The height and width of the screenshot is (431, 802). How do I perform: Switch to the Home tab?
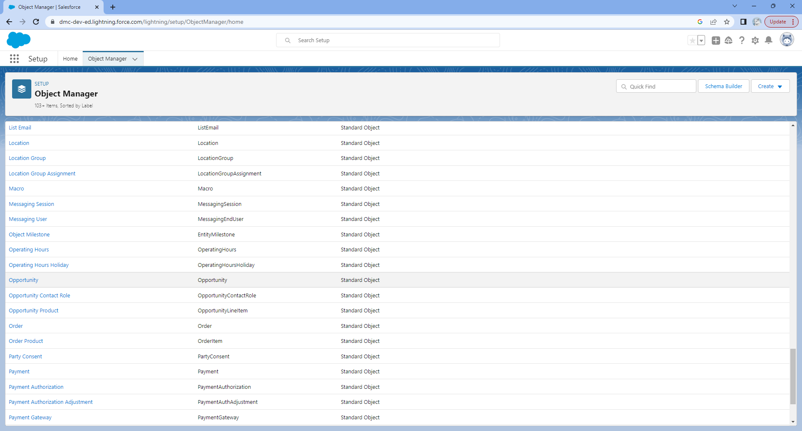(x=70, y=59)
